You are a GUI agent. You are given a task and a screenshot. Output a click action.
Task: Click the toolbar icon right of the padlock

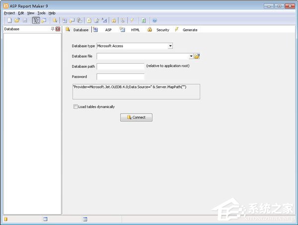tap(123, 20)
